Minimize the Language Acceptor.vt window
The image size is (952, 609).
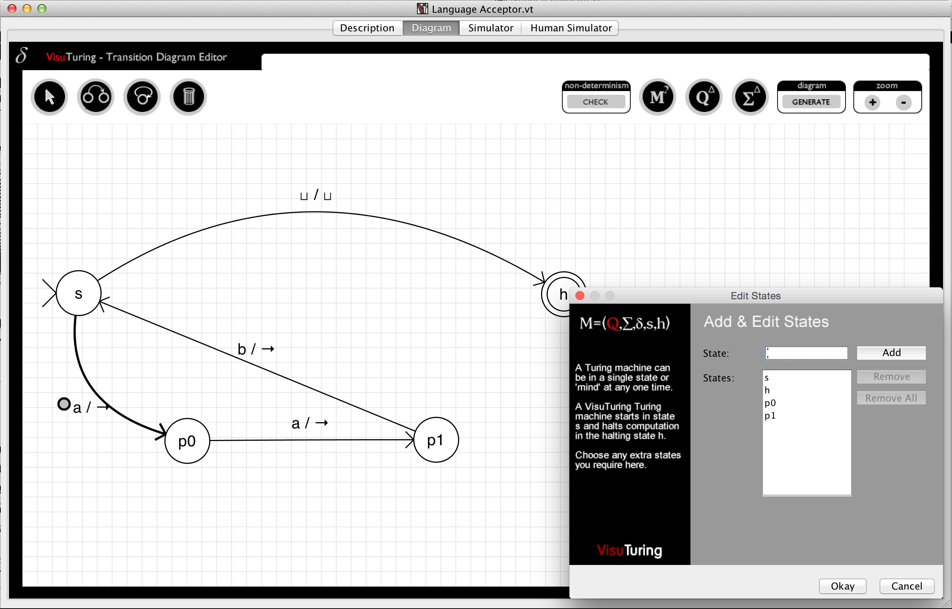27,8
